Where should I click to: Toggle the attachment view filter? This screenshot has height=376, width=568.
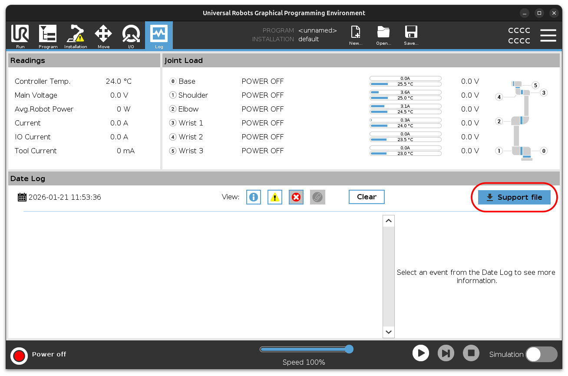point(317,197)
